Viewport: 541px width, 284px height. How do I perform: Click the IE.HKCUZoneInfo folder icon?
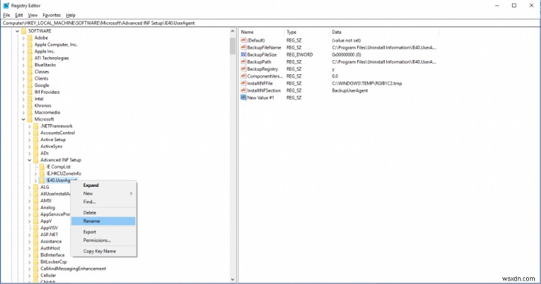click(x=42, y=173)
